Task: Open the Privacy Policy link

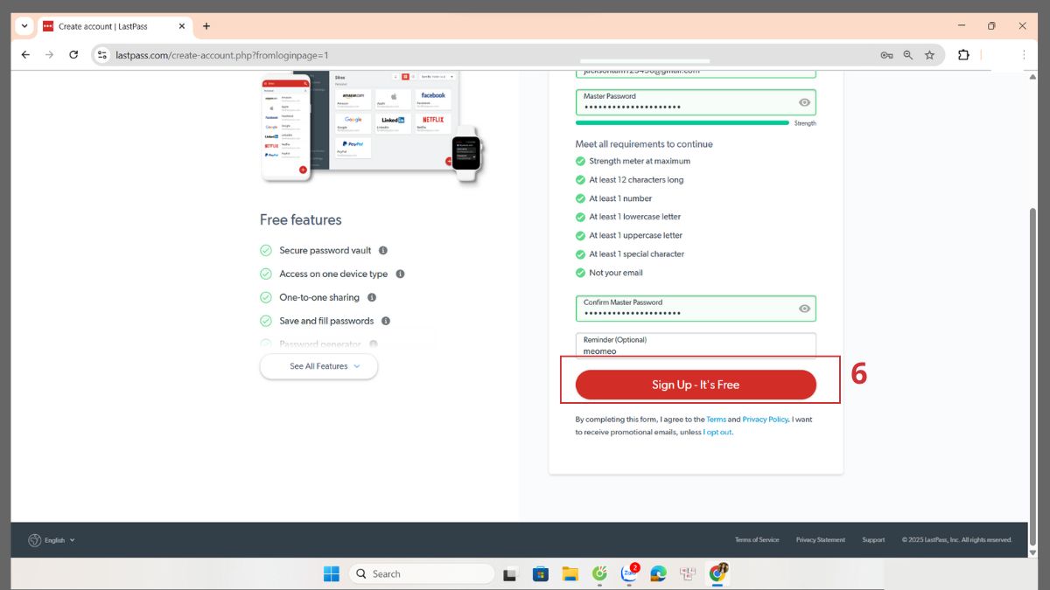Action: [766, 420]
